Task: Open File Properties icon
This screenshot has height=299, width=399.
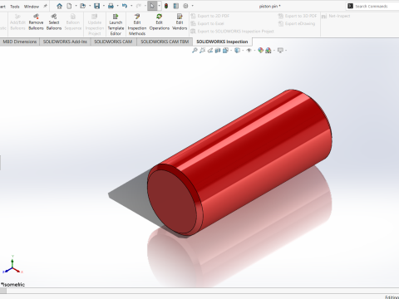Action: click(x=176, y=6)
